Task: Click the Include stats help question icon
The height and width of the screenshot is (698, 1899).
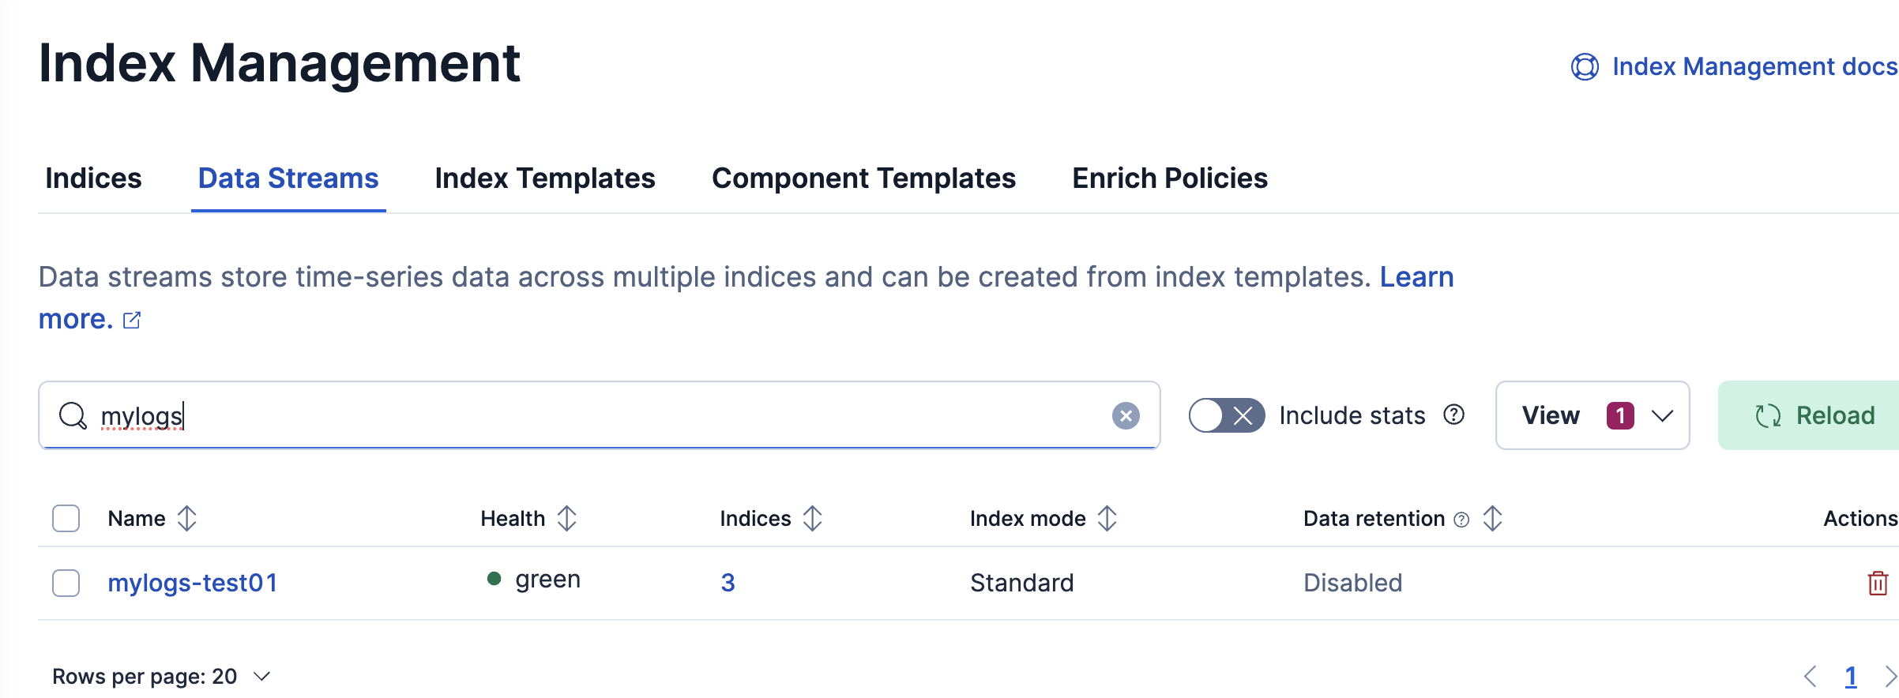Action: (x=1453, y=415)
